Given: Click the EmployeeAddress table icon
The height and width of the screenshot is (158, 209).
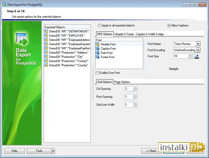Looking at the screenshot, I should pyautogui.click(x=46, y=40).
